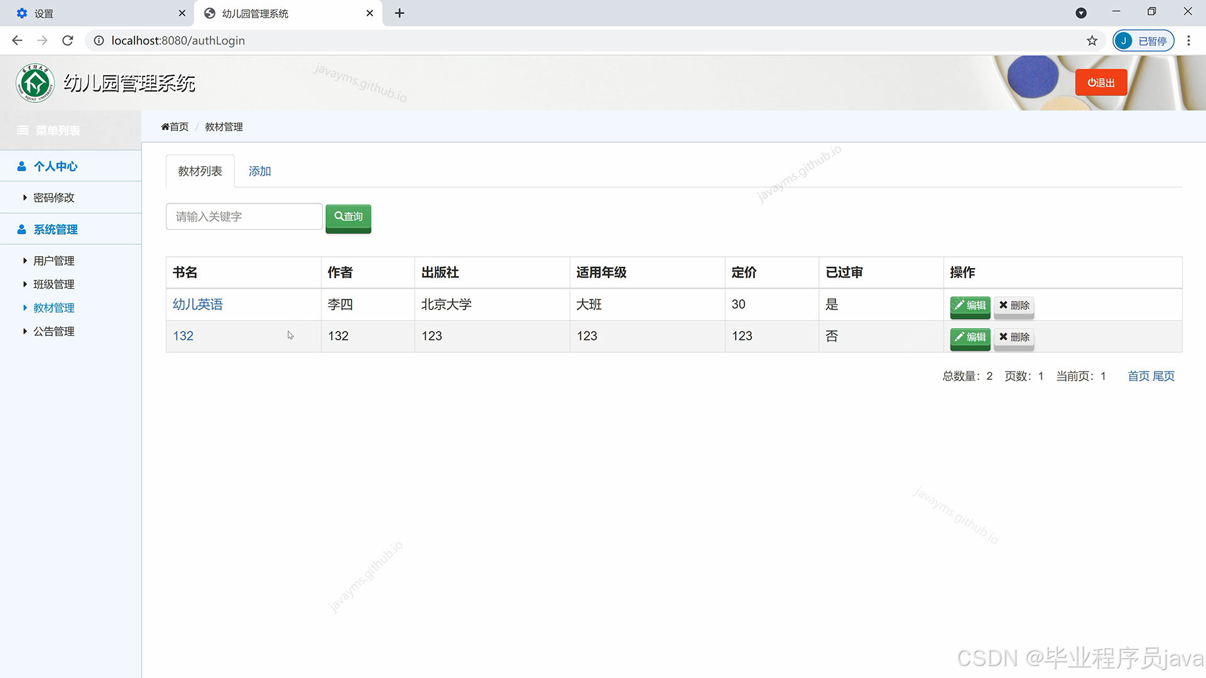Click the red 退出 logout button
The height and width of the screenshot is (678, 1206).
coord(1101,83)
